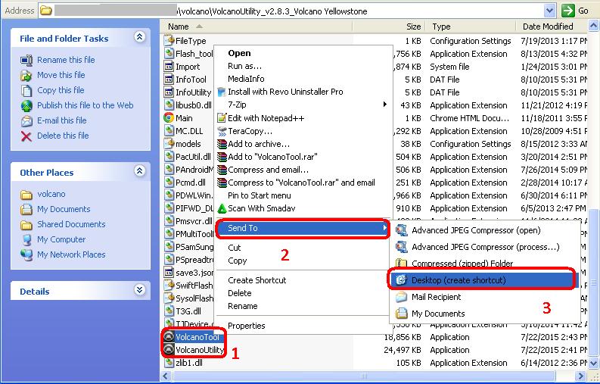The width and height of the screenshot is (600, 384).
Task: Choose Cut from the context menu
Action: pos(303,248)
